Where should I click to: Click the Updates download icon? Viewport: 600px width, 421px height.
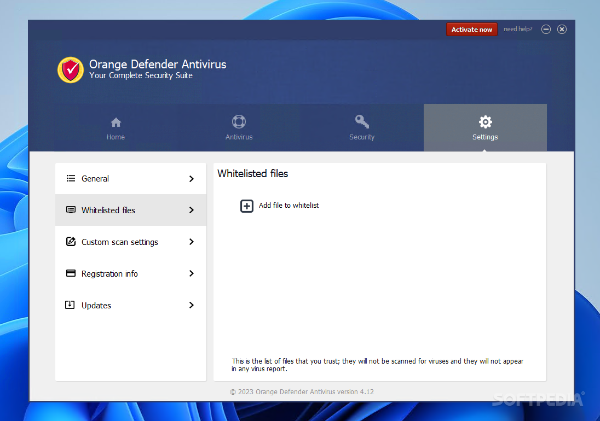point(70,305)
